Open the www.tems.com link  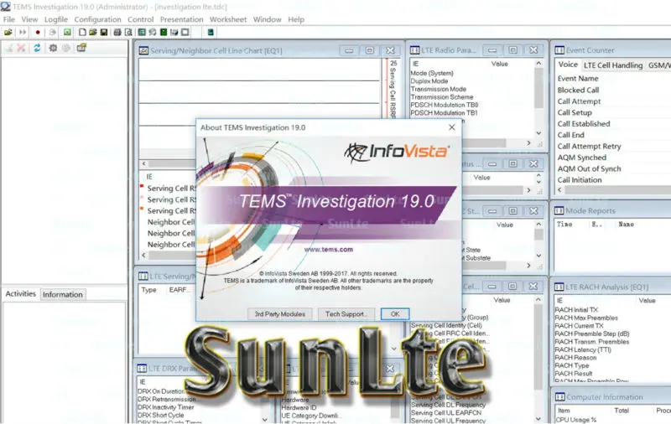click(x=329, y=250)
